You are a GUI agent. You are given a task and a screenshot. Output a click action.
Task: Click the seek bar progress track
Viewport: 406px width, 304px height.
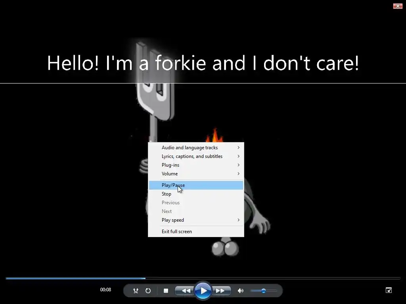(x=203, y=278)
